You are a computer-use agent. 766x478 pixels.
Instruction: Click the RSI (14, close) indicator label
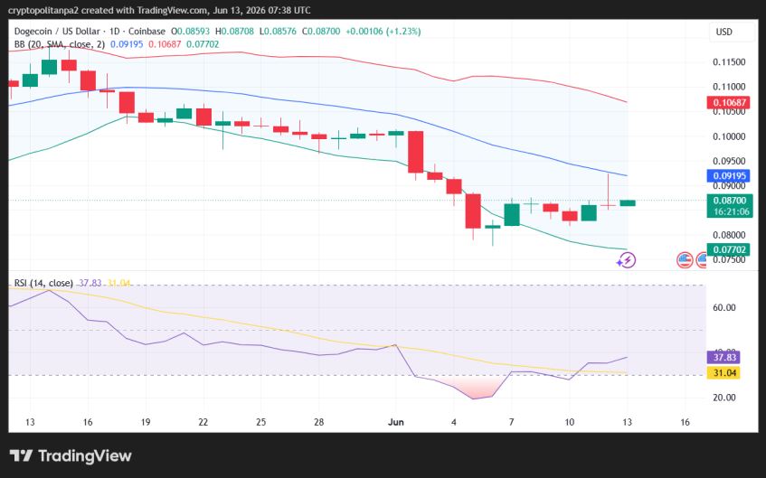point(43,283)
